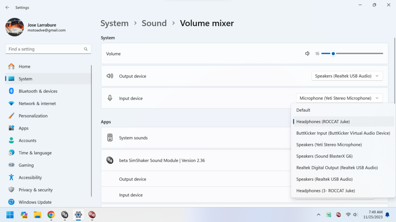
Task: Click the search magnifier icon
Action: [x=86, y=49]
